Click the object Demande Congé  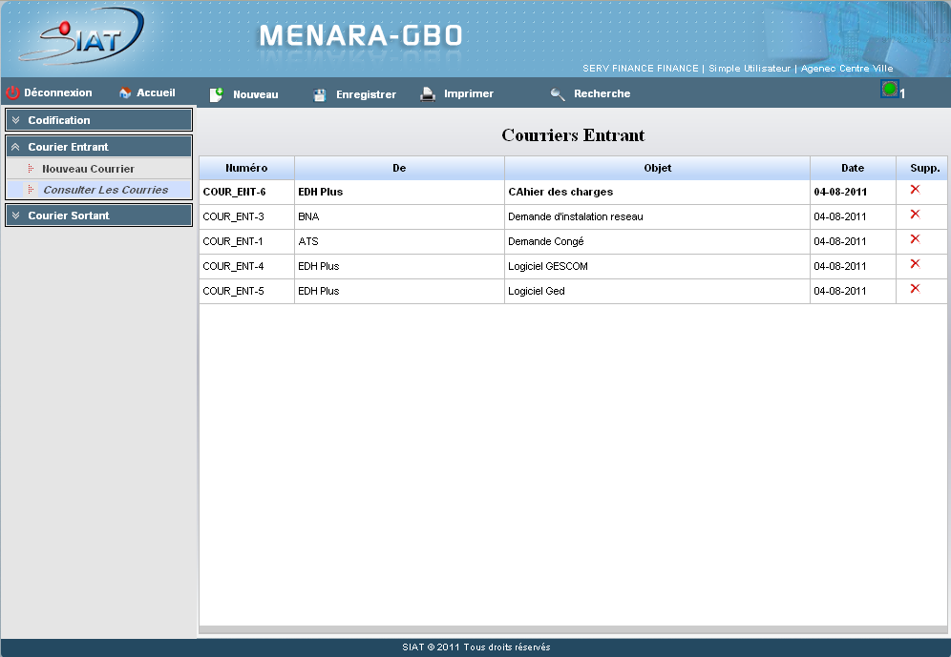pyautogui.click(x=658, y=241)
